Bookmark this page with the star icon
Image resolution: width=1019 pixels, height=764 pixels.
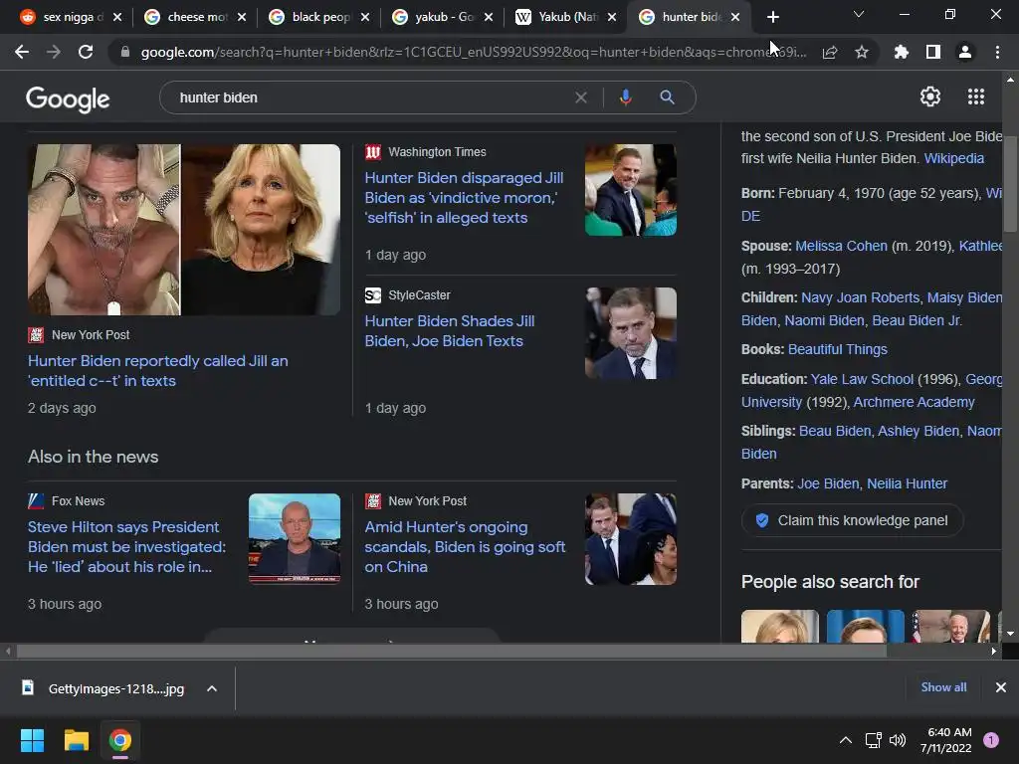click(862, 52)
